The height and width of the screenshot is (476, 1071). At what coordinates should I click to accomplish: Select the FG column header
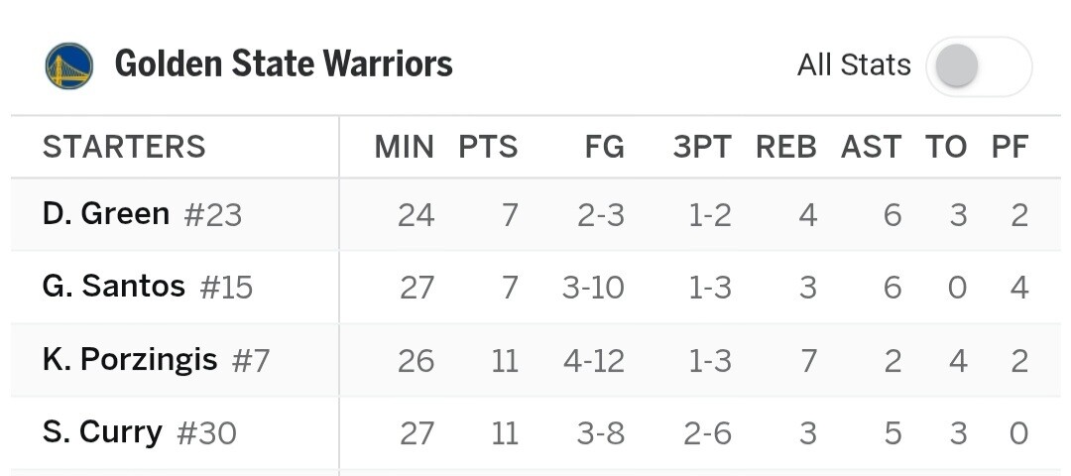(x=604, y=147)
